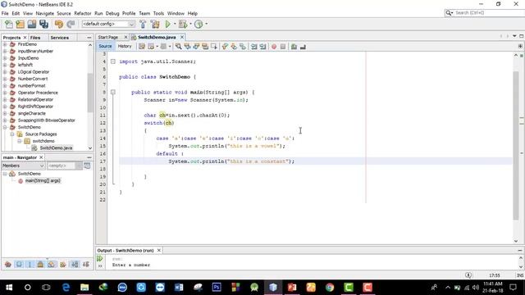Expand the NumberConvert project node
Viewport: 525px width, 295px height.
click(x=5, y=79)
